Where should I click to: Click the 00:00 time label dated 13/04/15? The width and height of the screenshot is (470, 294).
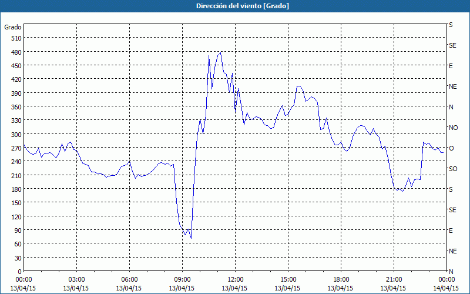[23, 280]
